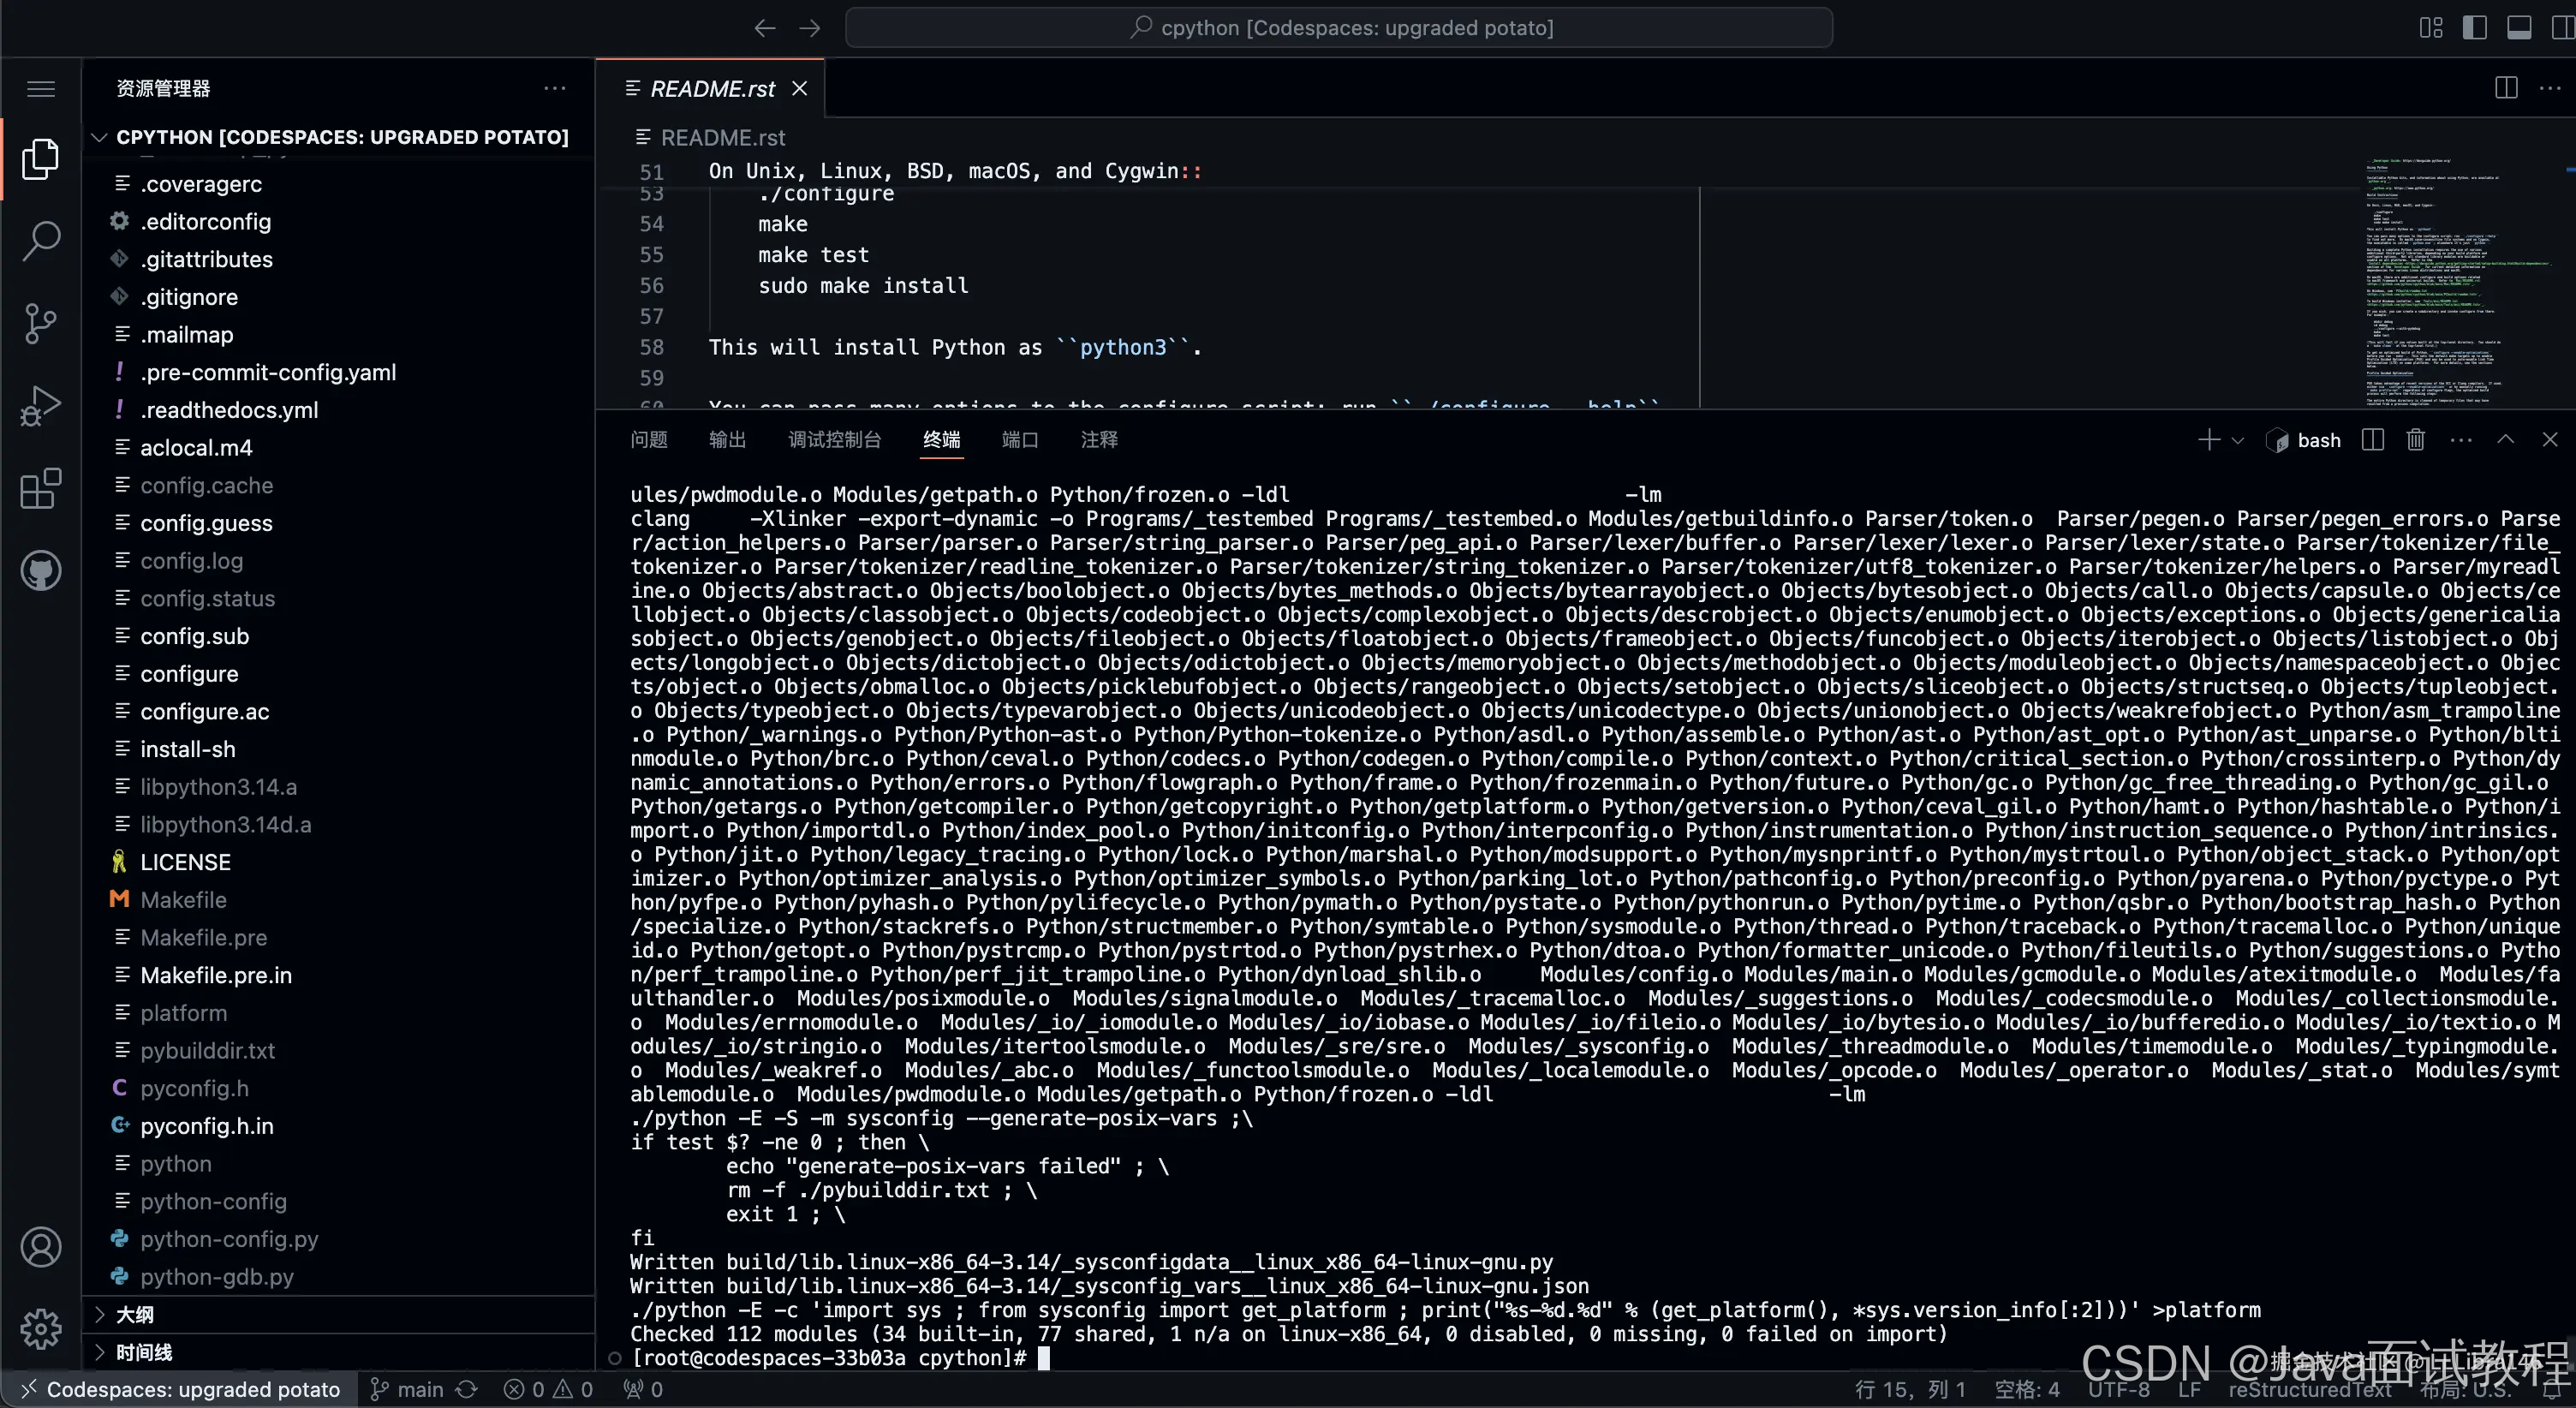The image size is (2576, 1408).
Task: Open terminal panel more actions ellipsis
Action: click(x=2461, y=440)
